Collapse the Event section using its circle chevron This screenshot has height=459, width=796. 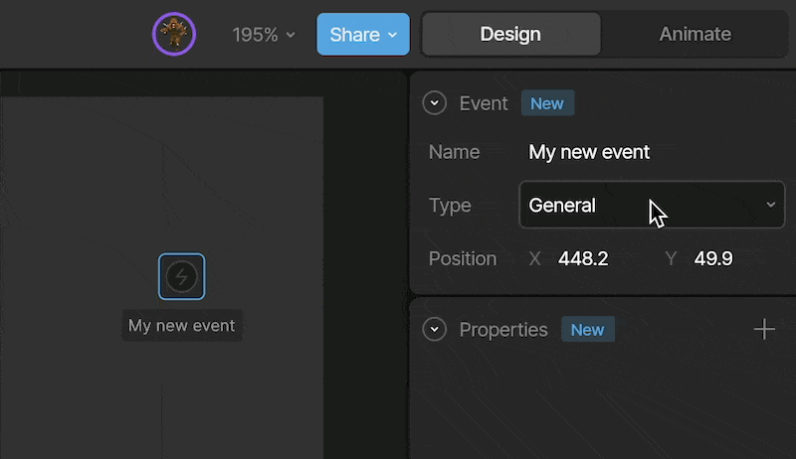click(x=435, y=103)
